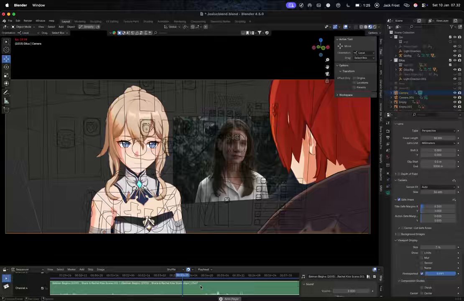Select the Rotate tool in left toolbar
The image size is (464, 301).
tap(6, 67)
